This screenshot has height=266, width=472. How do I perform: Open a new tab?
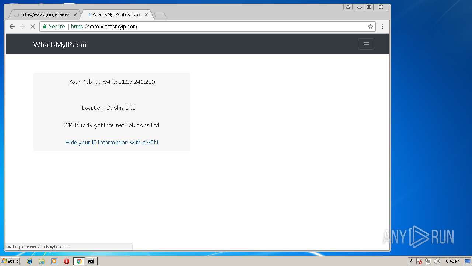point(160,15)
